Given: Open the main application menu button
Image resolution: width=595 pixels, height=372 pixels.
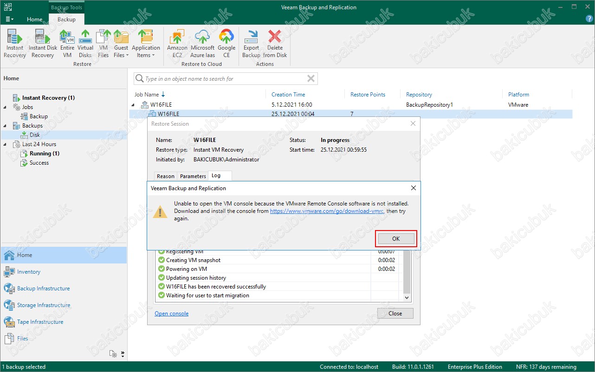Looking at the screenshot, I should [9, 19].
